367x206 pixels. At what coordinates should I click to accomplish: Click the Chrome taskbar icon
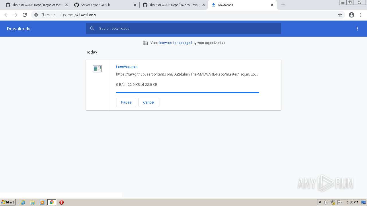tap(52, 202)
